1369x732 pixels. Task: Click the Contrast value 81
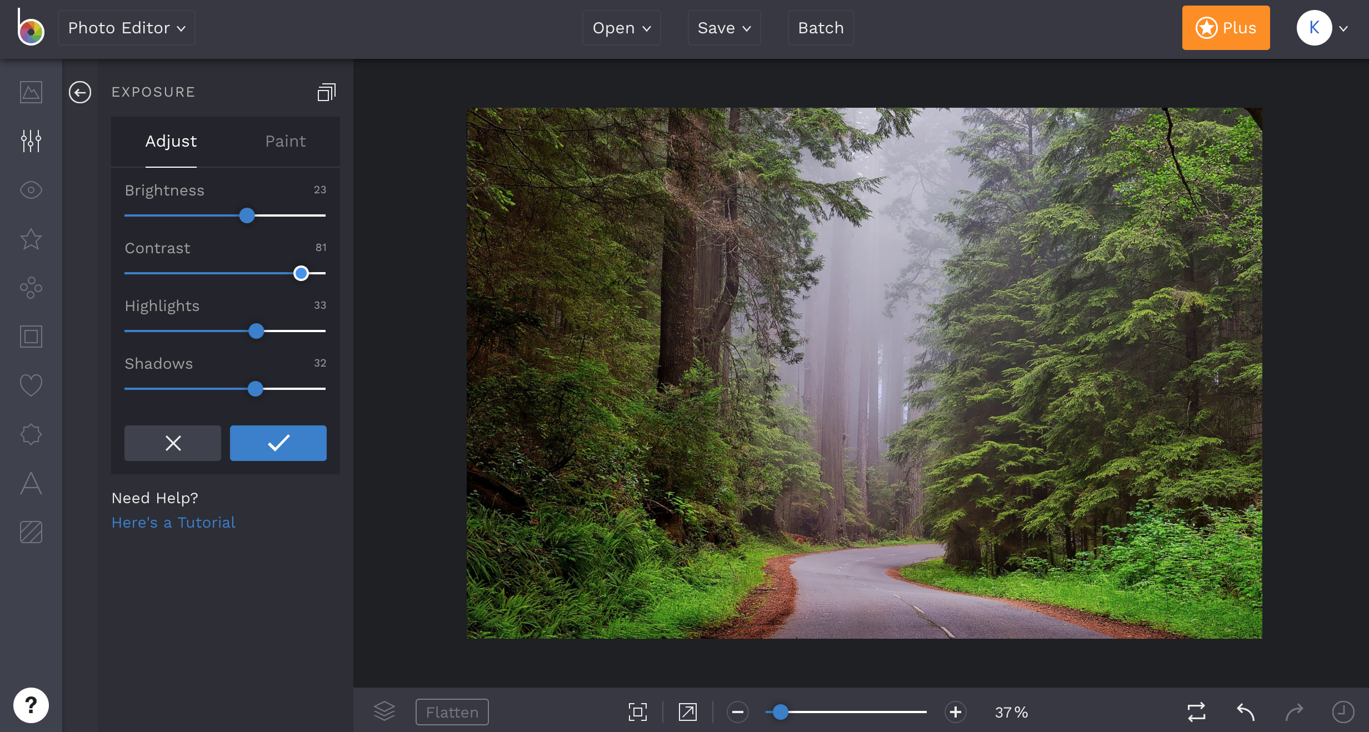(x=321, y=248)
